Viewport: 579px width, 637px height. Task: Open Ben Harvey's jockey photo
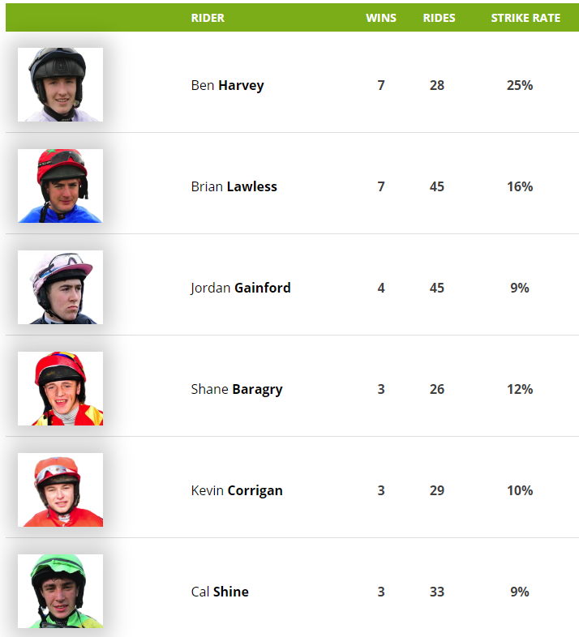(x=60, y=84)
